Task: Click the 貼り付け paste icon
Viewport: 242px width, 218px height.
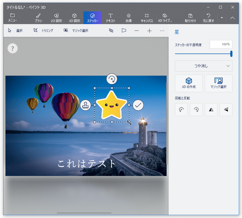Action: point(190,18)
